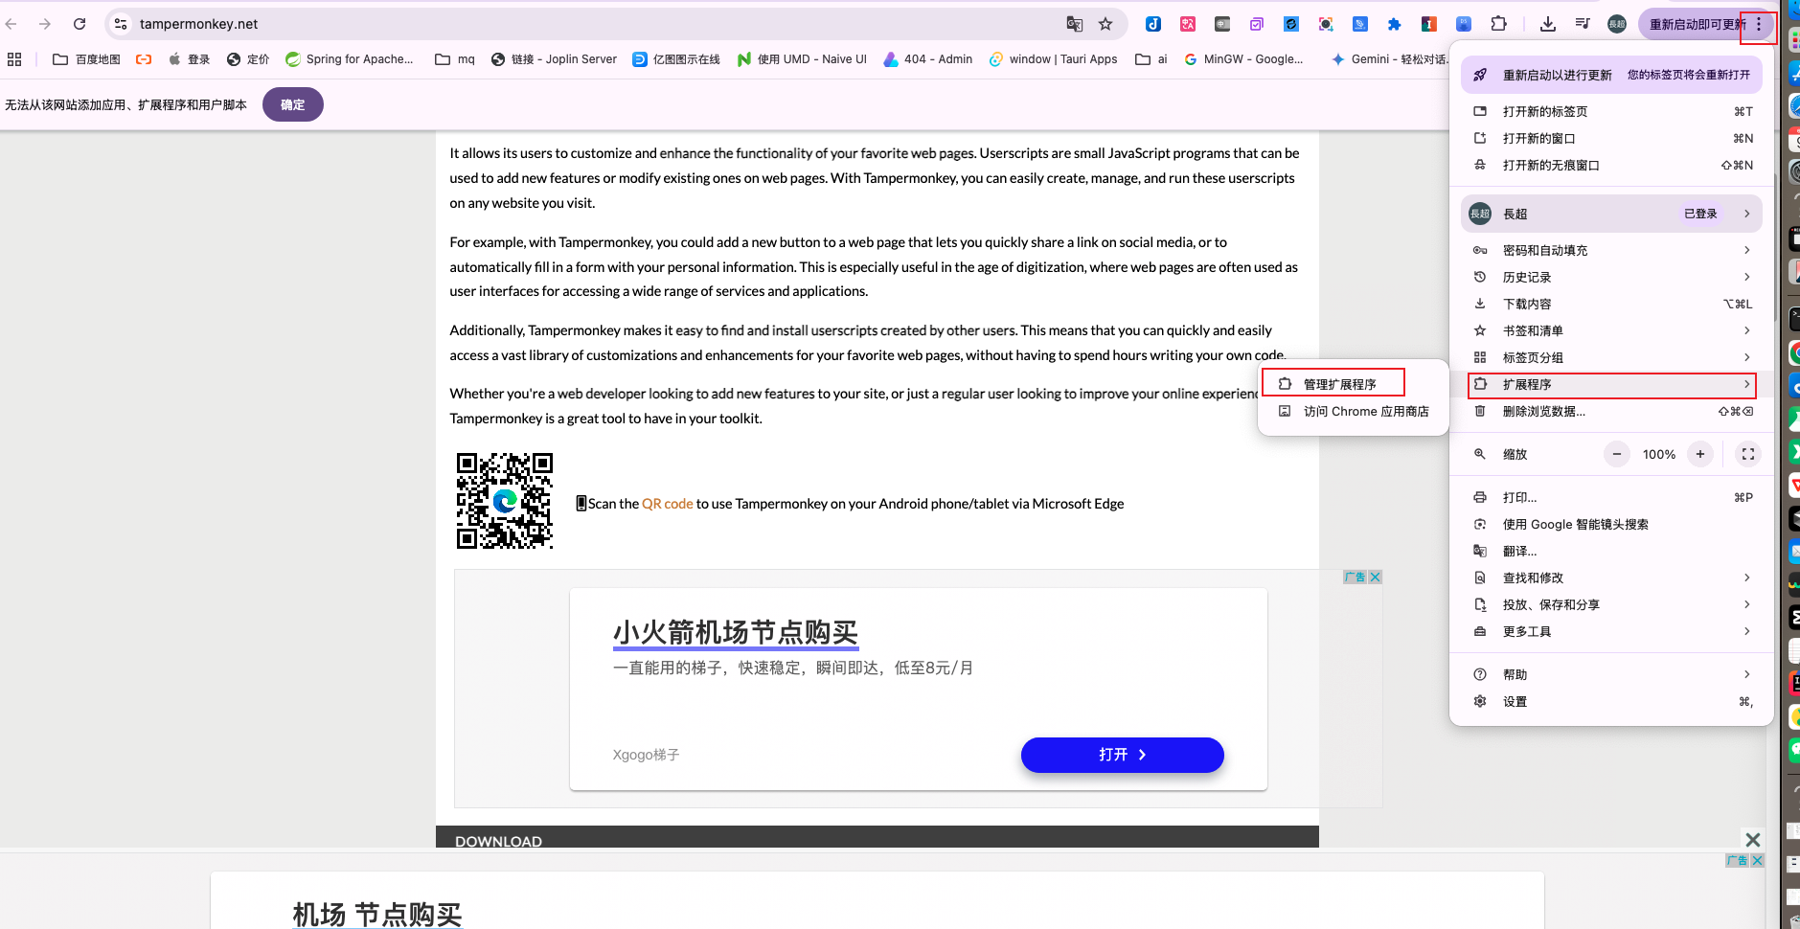Click the page reload icon
1800x929 pixels.
coord(80,24)
